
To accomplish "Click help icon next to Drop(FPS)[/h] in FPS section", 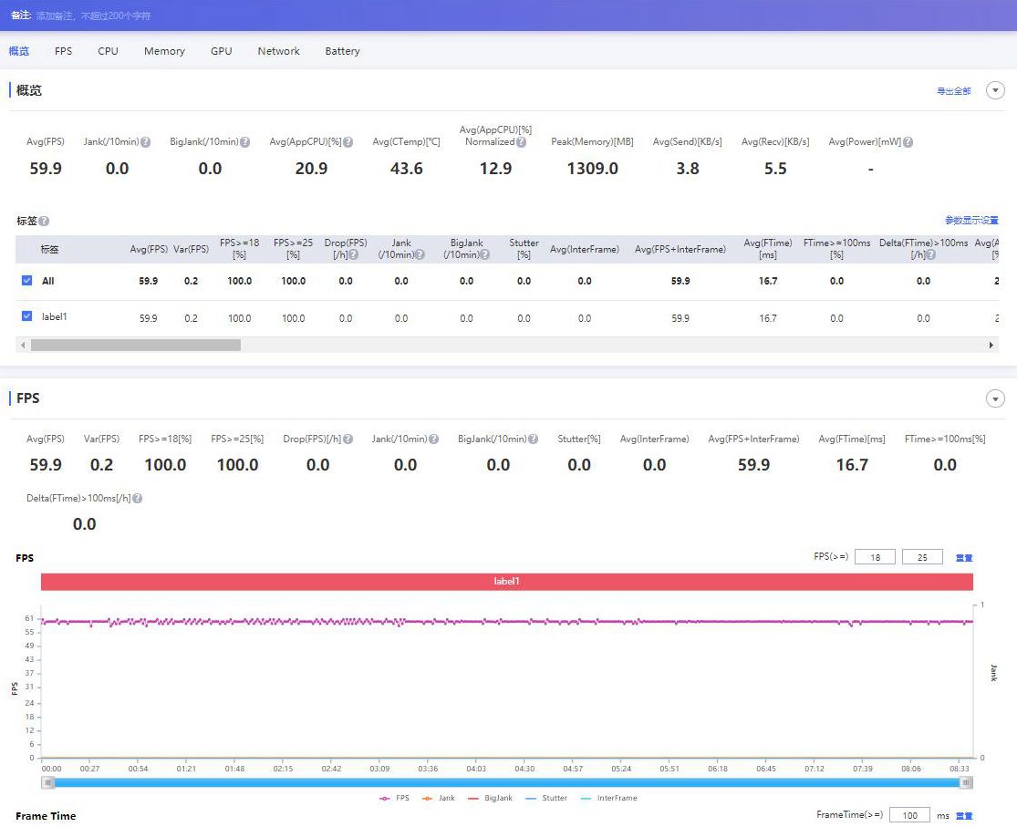I will tap(348, 439).
